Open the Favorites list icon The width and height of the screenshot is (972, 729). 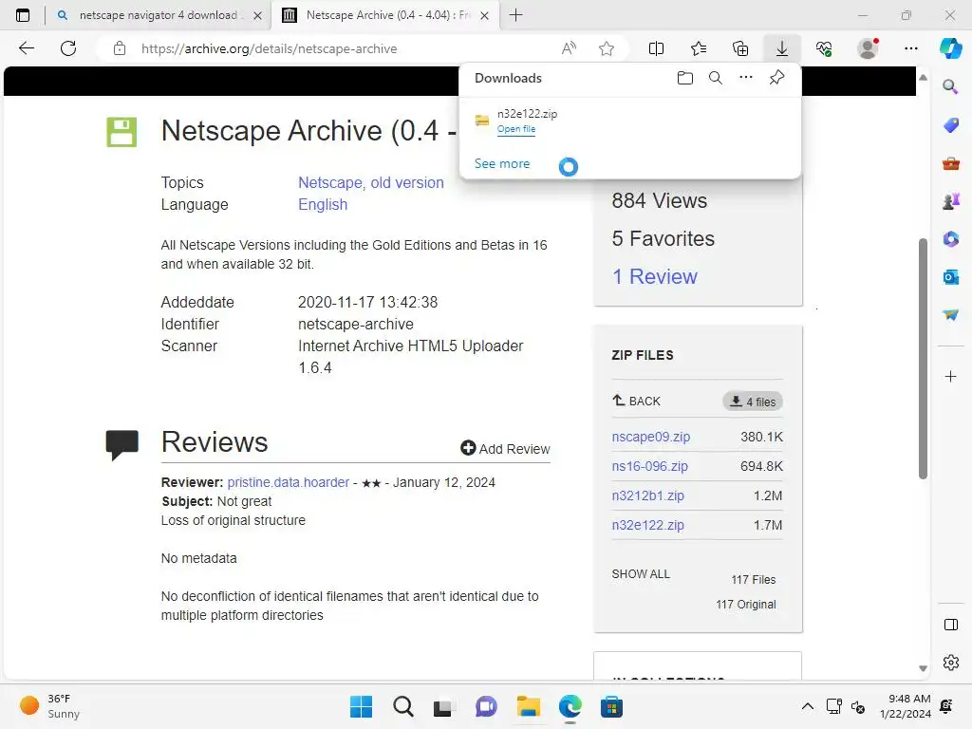coord(699,48)
